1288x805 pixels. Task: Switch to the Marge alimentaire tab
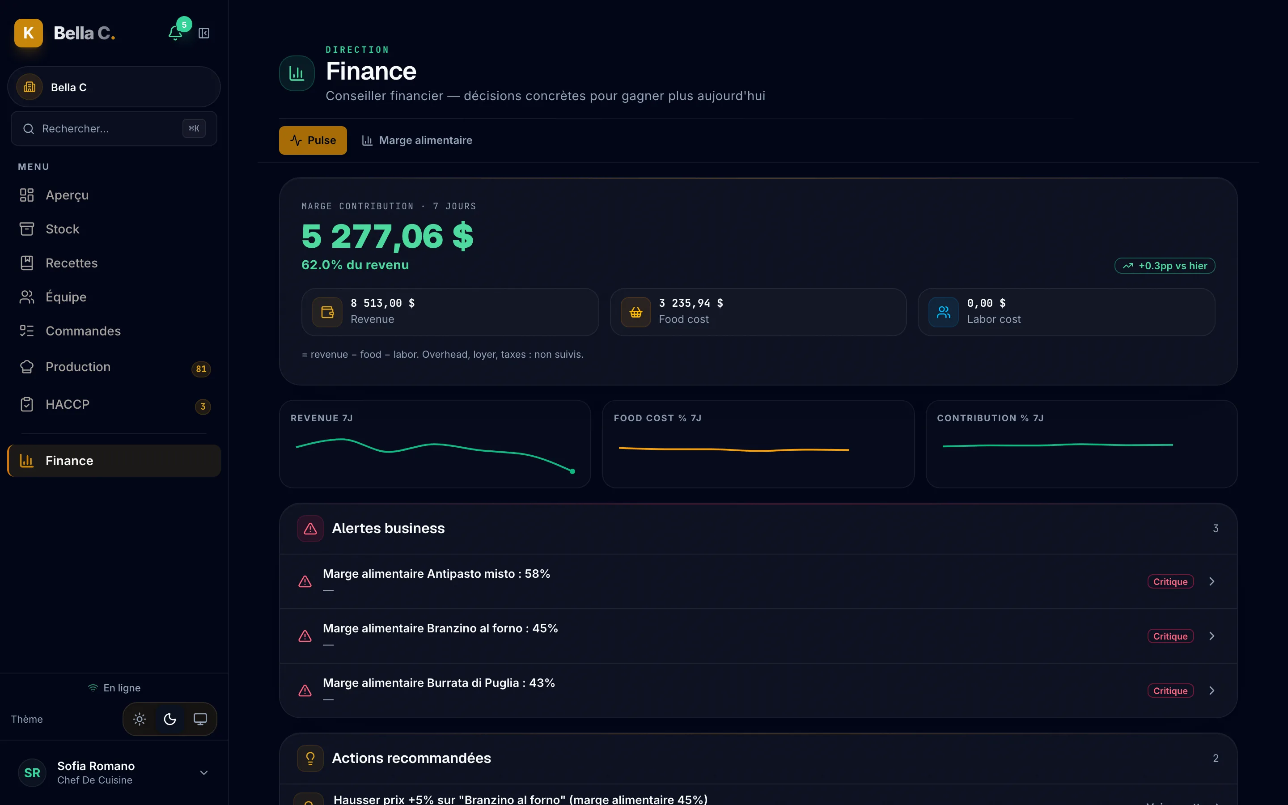pos(417,140)
